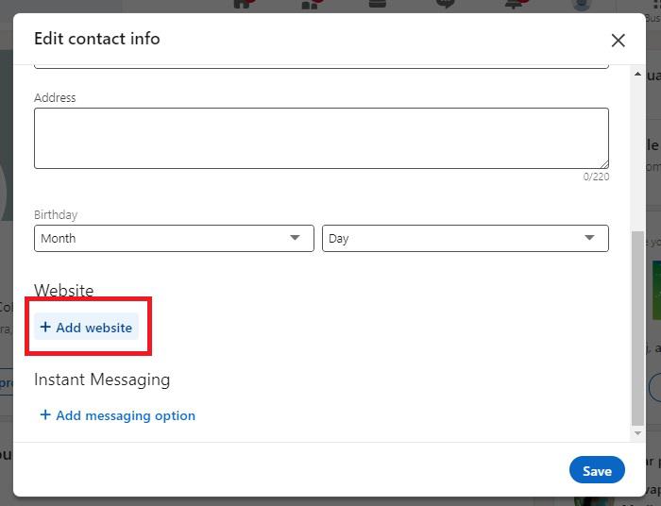Viewport: 661px width, 506px height.
Task: Open the Messaging icon
Action: tap(446, 4)
